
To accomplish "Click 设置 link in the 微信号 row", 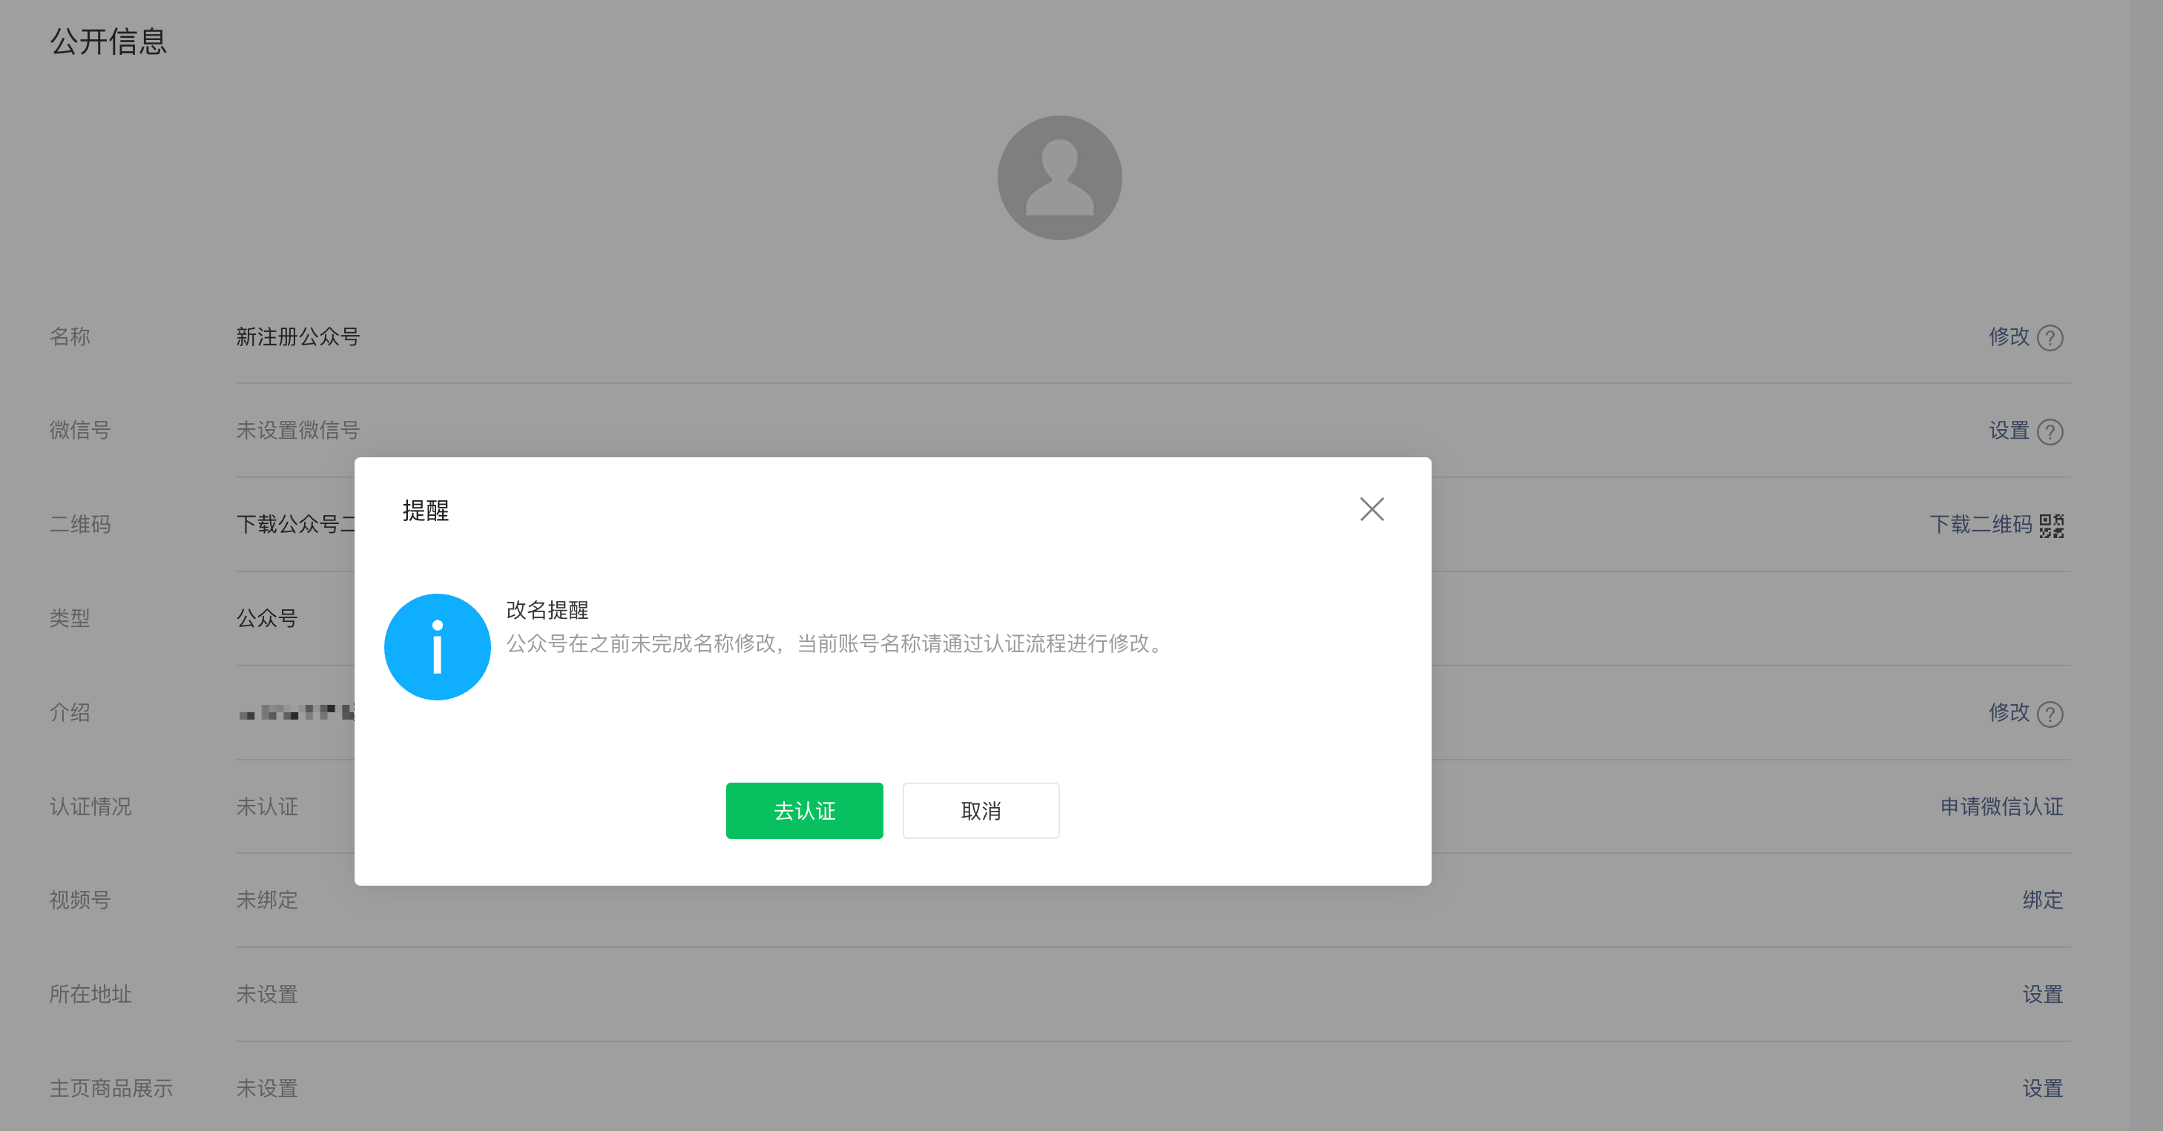I will pyautogui.click(x=2008, y=431).
